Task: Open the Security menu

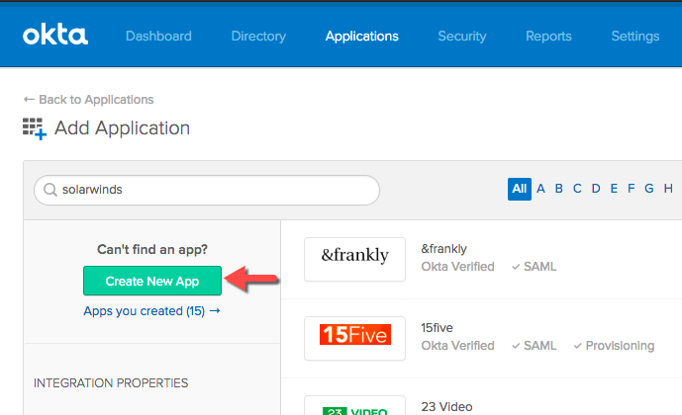Action: [x=462, y=36]
